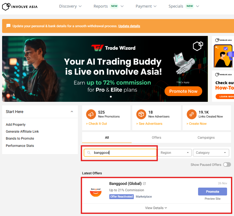Open the Region dropdown
Viewport: 234px width, 216px height.
pyautogui.click(x=175, y=153)
